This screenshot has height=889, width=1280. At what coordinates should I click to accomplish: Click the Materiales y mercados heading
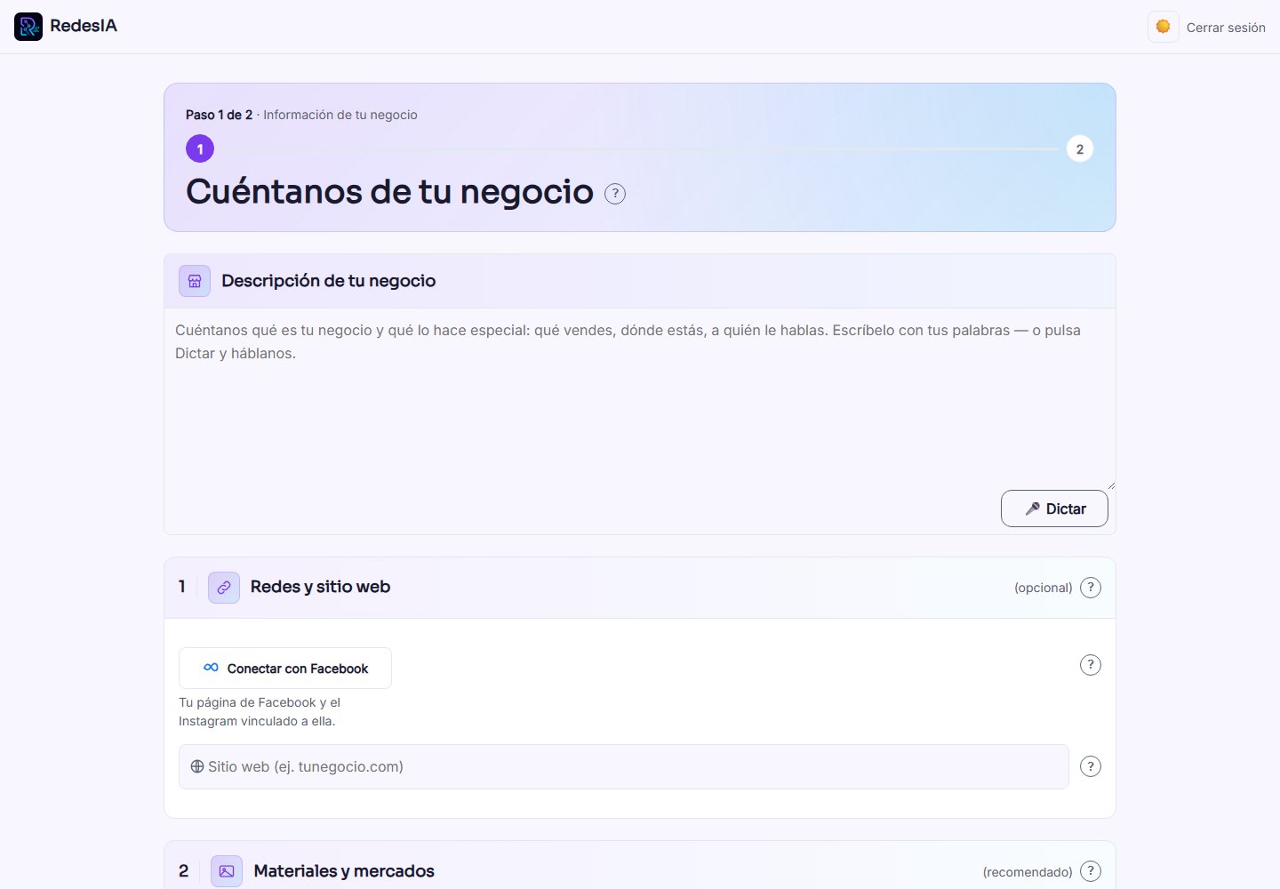(x=344, y=871)
